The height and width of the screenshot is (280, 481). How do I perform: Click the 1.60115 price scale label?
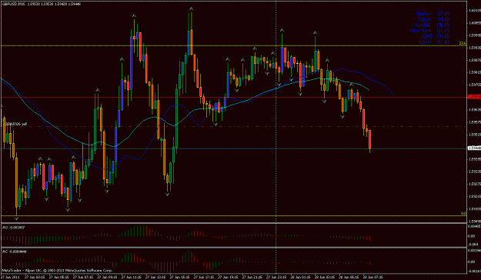[475, 10]
